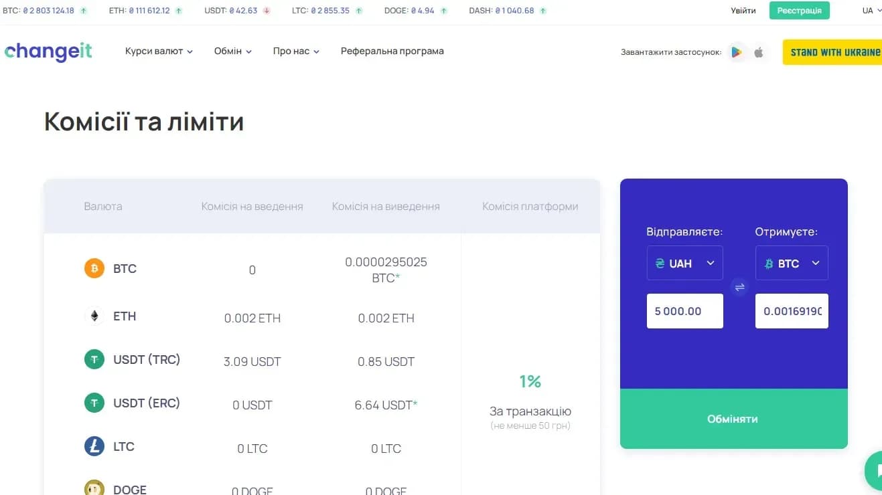
Task: Click the ETH coin icon in the table
Action: [x=94, y=316]
